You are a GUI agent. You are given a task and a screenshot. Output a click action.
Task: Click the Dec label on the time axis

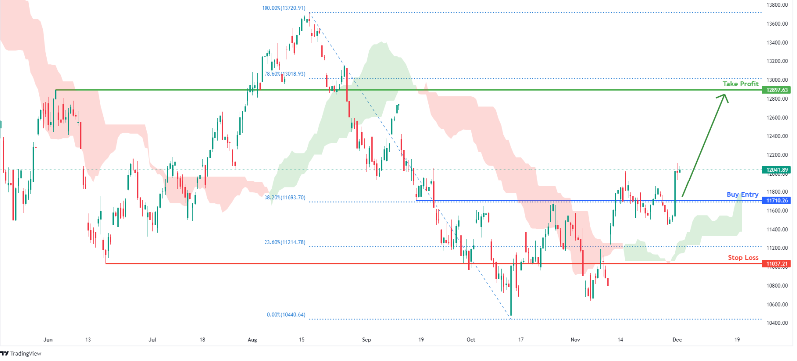pos(677,340)
